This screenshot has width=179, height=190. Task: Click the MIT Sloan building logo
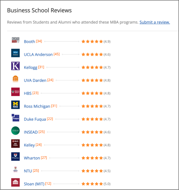pyautogui.click(x=15, y=182)
